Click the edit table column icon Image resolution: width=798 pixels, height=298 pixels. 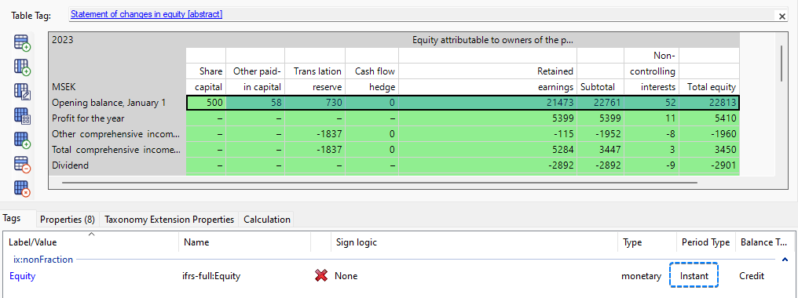click(23, 91)
